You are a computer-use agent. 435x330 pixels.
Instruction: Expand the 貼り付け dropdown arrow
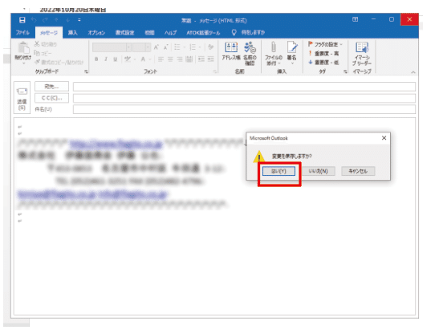tap(23, 63)
